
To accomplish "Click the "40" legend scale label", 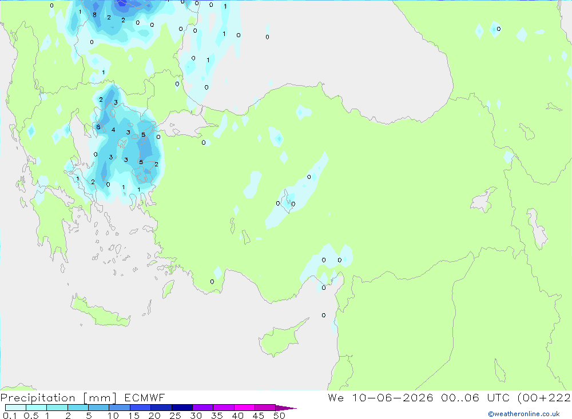I will point(237,416).
